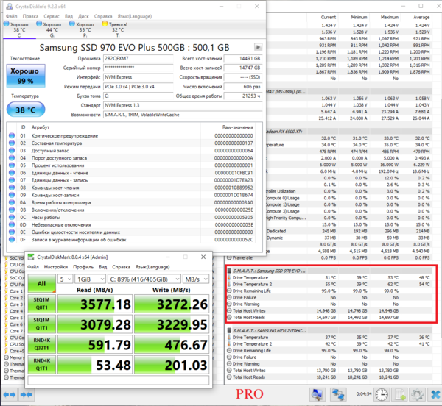Run SEQ1M Q8T1 test button

coord(42,304)
